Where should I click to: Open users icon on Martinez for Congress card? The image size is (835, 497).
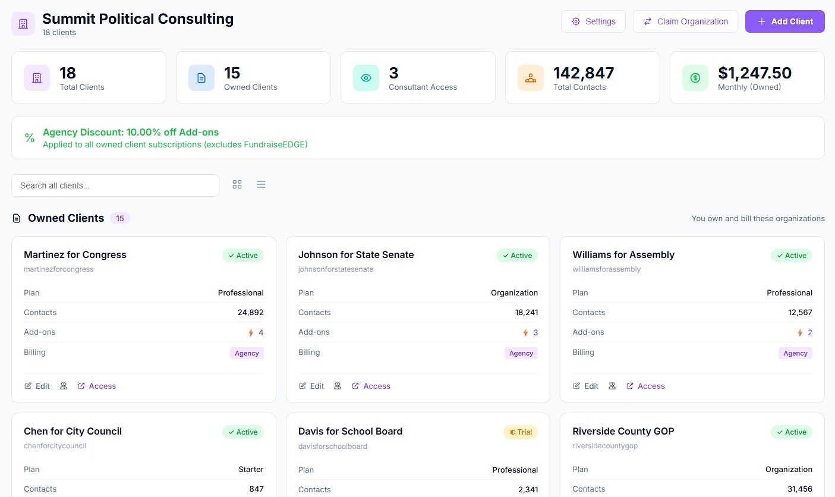(x=64, y=386)
